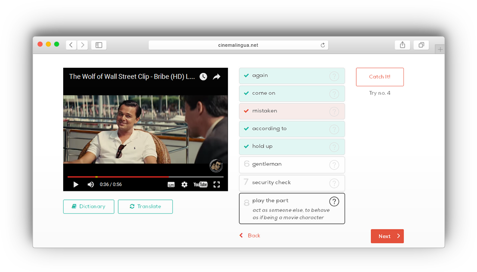Select word number 6 'gentleman'
Screen dimensions: 477x272
coord(292,165)
